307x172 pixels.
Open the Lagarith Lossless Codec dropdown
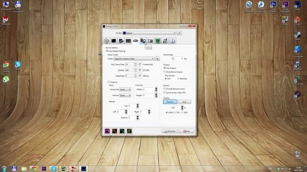click(134, 59)
